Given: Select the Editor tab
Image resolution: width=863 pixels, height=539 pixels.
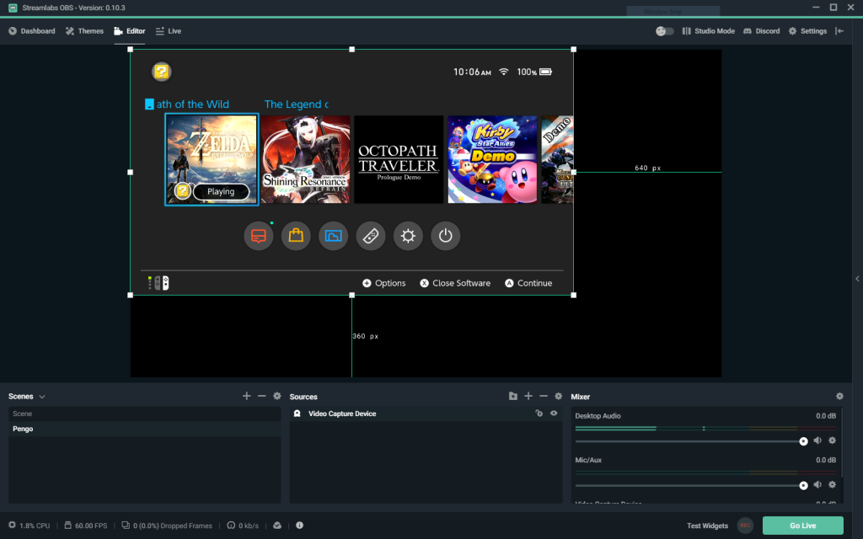Looking at the screenshot, I should coord(129,31).
